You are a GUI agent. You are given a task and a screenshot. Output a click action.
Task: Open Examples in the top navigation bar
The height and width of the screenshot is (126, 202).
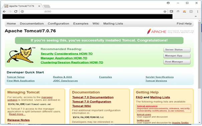pos(81,24)
